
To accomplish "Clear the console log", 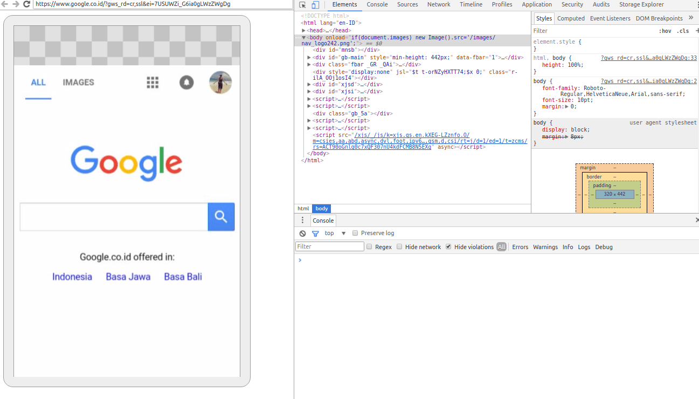I will 303,233.
